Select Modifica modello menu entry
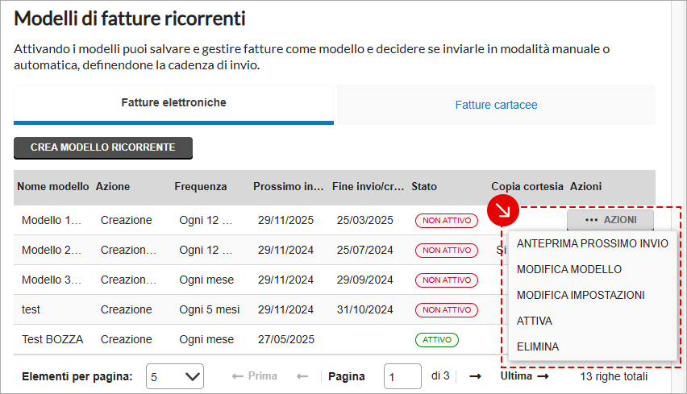The height and width of the screenshot is (394, 687). pos(569,269)
